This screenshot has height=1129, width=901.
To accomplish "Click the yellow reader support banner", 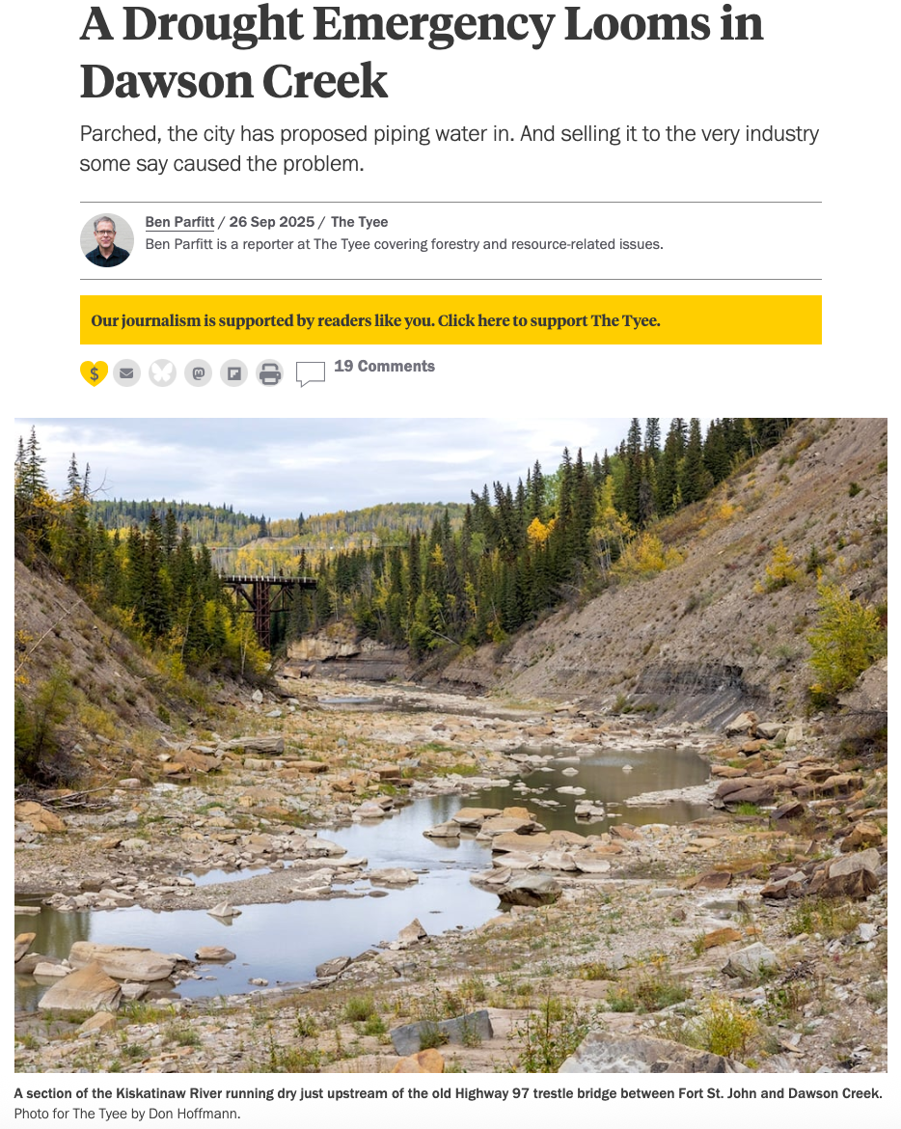I will click(450, 319).
